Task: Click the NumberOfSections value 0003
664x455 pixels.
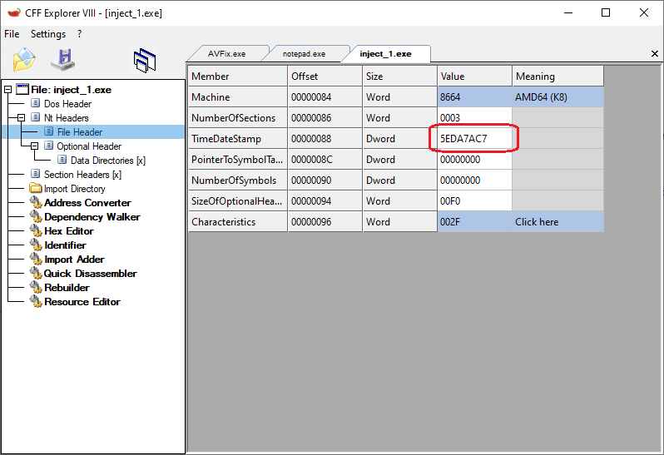Action: coord(475,117)
